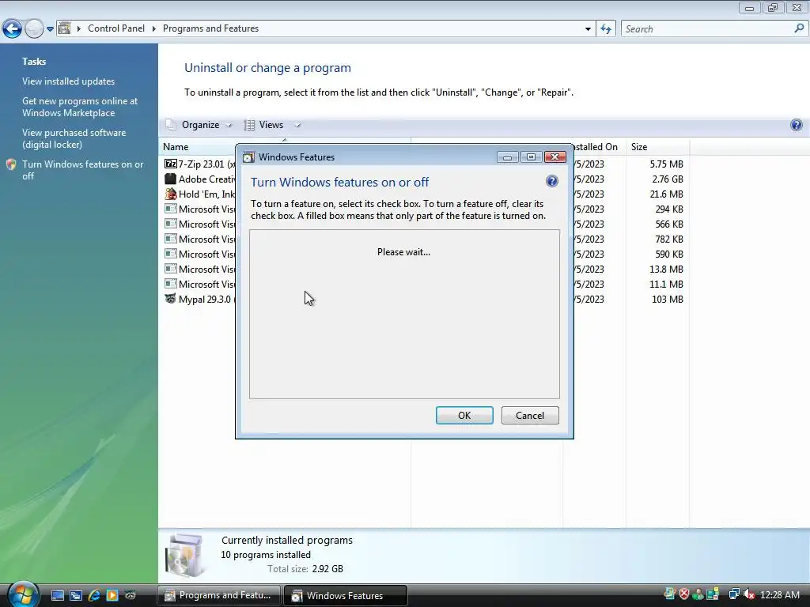The image size is (810, 607).
Task: Click the Refresh button in address bar
Action: pyautogui.click(x=606, y=29)
